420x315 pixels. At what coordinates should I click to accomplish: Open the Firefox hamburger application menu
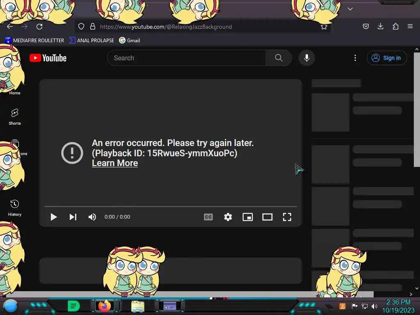[410, 26]
